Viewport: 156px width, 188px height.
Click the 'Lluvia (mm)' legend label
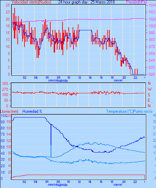(9, 111)
